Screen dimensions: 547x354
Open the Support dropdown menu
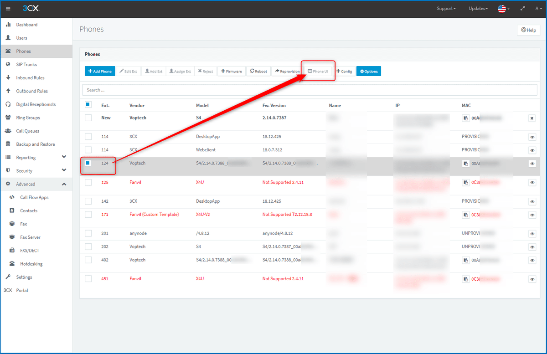446,9
